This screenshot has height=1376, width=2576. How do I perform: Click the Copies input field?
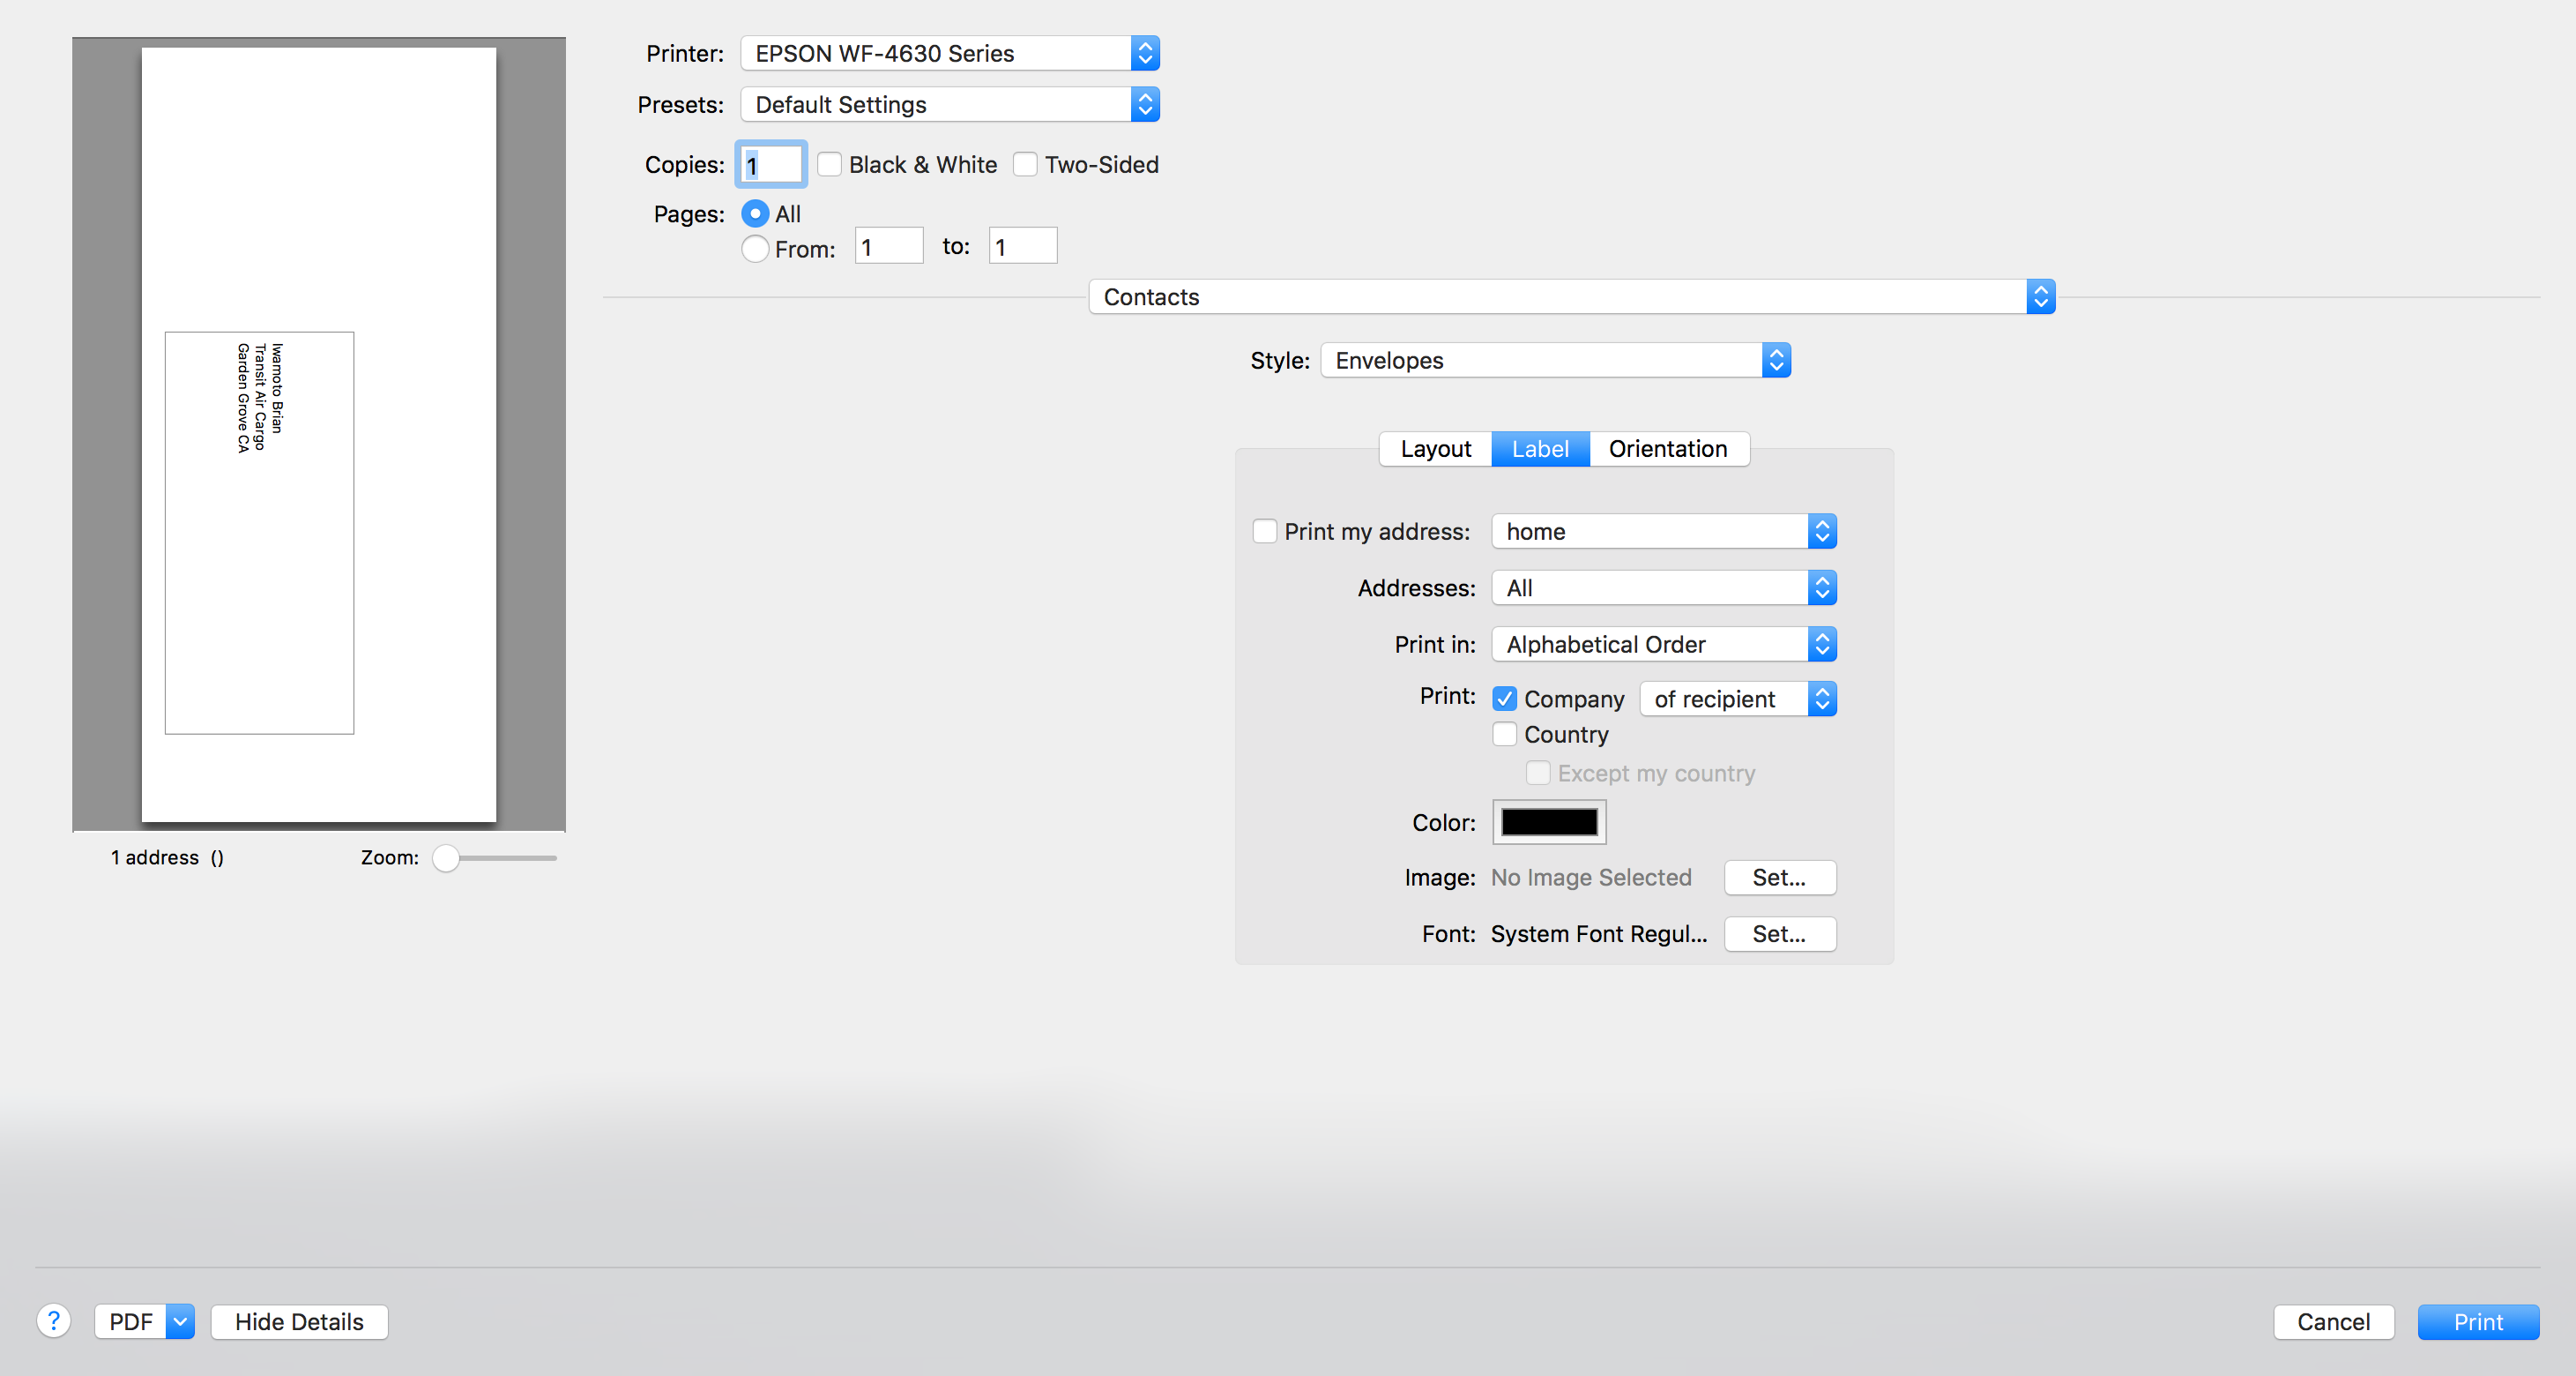[772, 165]
